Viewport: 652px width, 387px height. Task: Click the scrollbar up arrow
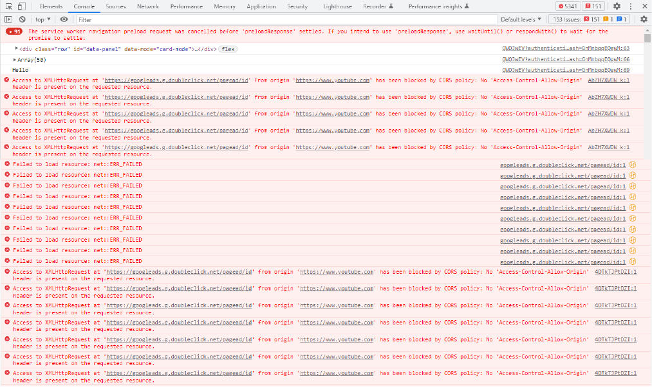647,30
